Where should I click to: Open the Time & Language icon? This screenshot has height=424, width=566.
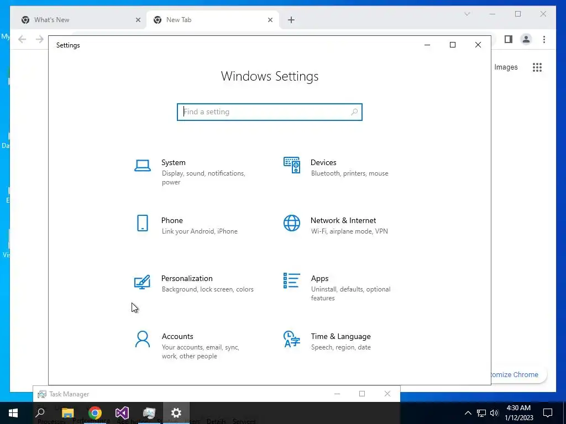pos(292,339)
